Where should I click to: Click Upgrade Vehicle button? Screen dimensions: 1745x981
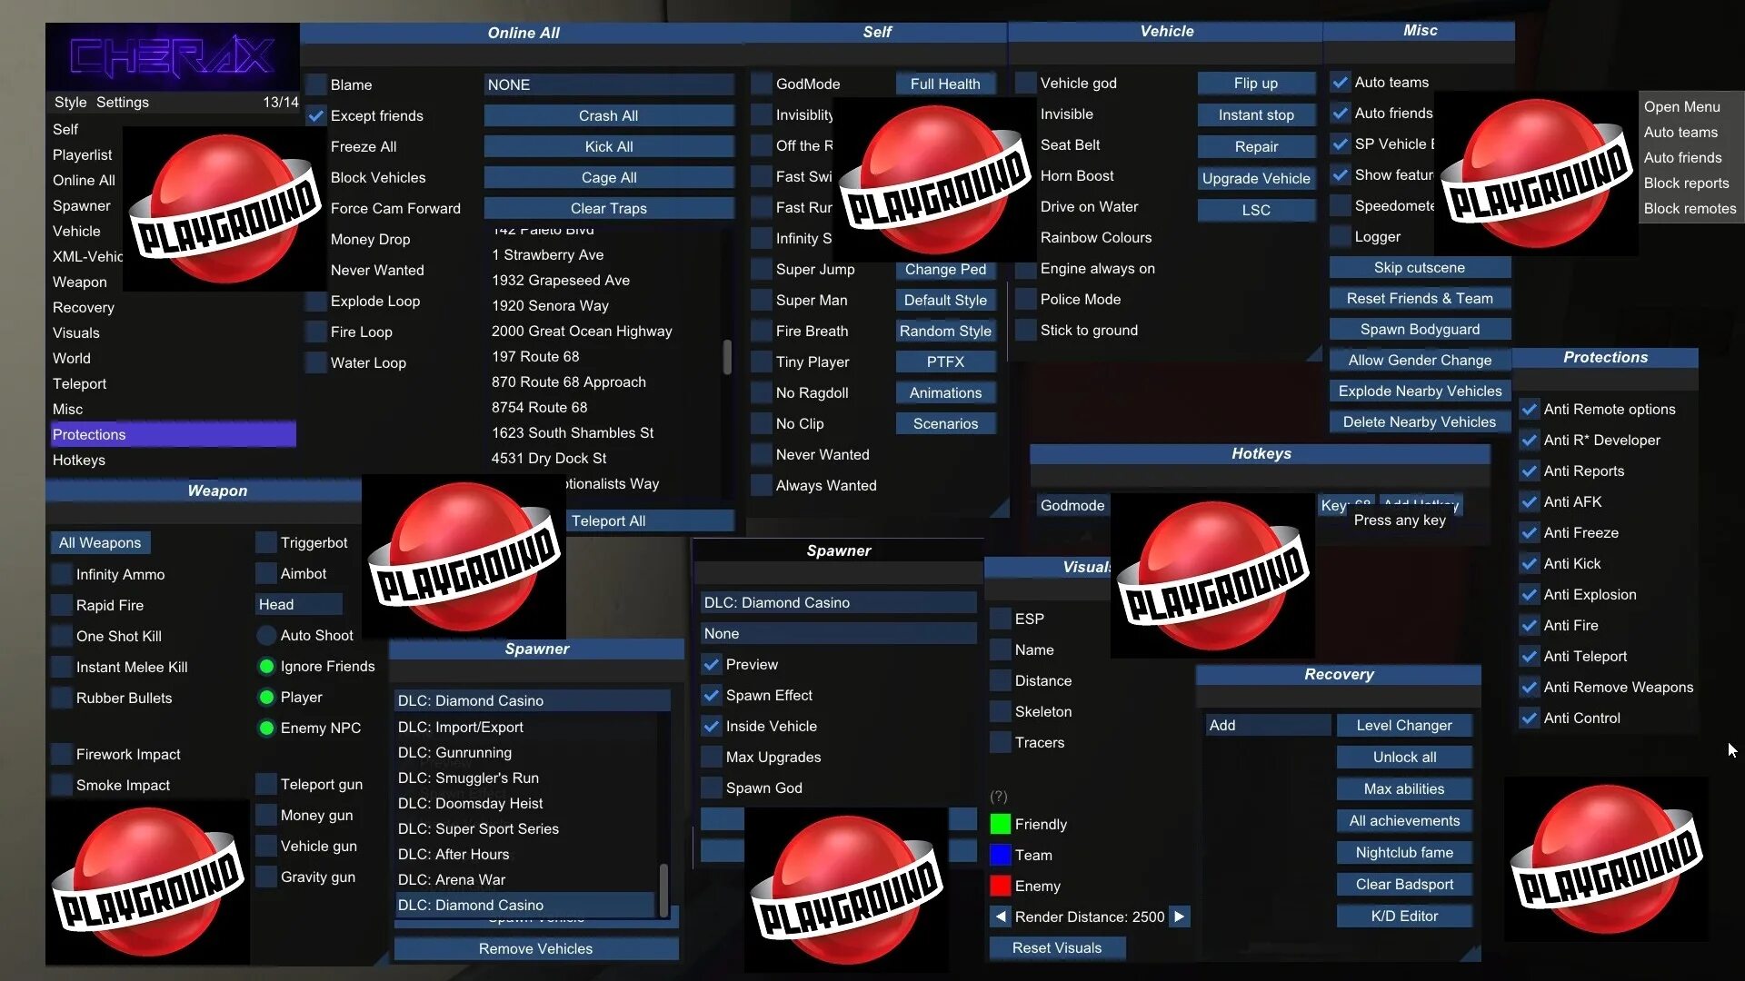[x=1256, y=178]
